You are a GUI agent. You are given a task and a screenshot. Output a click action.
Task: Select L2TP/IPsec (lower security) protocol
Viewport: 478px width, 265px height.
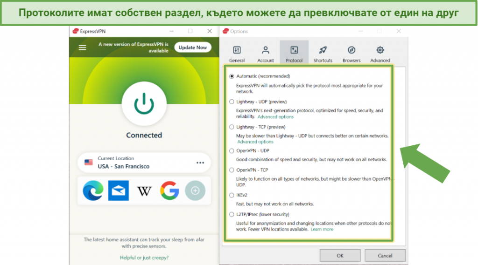pyautogui.click(x=232, y=215)
